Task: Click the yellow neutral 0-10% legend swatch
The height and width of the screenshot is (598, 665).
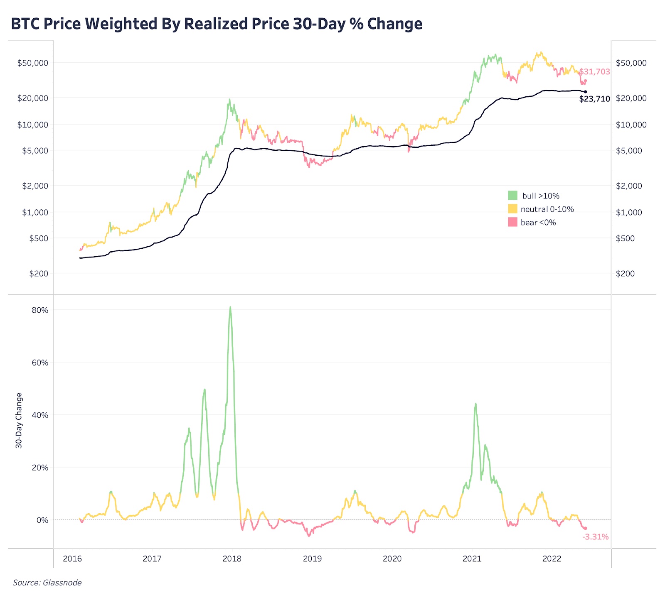Action: click(512, 209)
